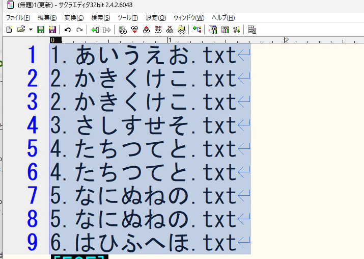The width and height of the screenshot is (364, 259).
Task: Click the Sakura Editor title bar icon
Action: pos(10,5)
